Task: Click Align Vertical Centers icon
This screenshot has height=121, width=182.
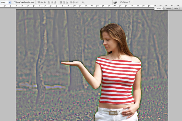Action: pos(42,2)
